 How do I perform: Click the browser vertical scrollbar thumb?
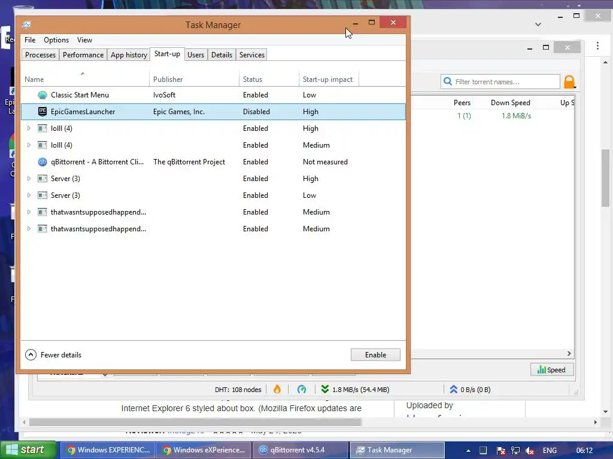click(x=606, y=178)
